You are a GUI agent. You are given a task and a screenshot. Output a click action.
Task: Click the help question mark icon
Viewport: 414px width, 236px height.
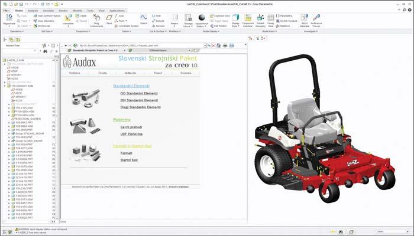(410, 10)
